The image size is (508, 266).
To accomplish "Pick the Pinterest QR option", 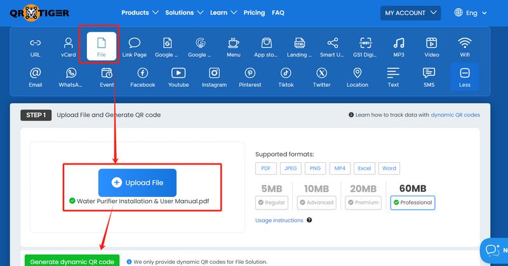I will pyautogui.click(x=250, y=77).
